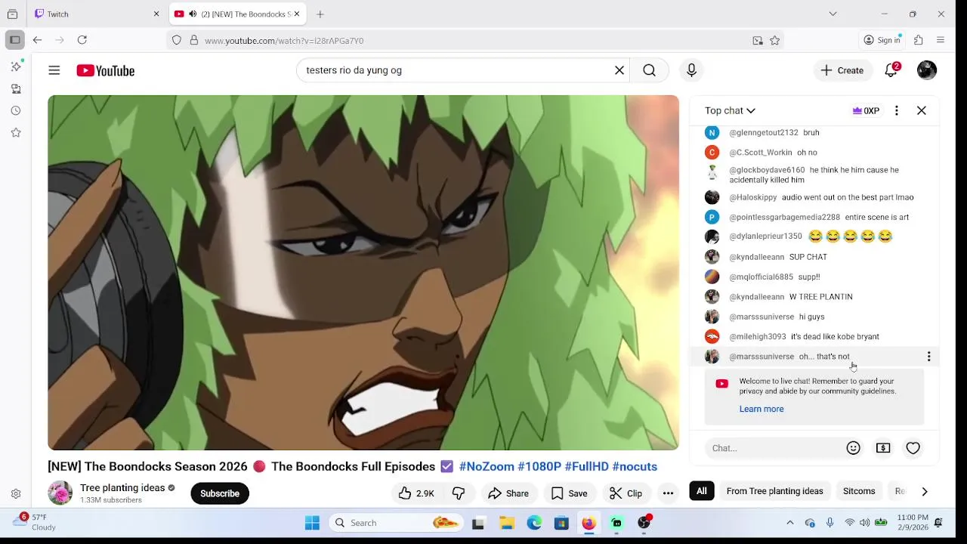Reload the current page
967x544 pixels.
pyautogui.click(x=82, y=40)
